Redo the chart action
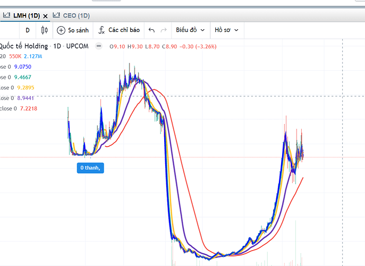 (164, 30)
